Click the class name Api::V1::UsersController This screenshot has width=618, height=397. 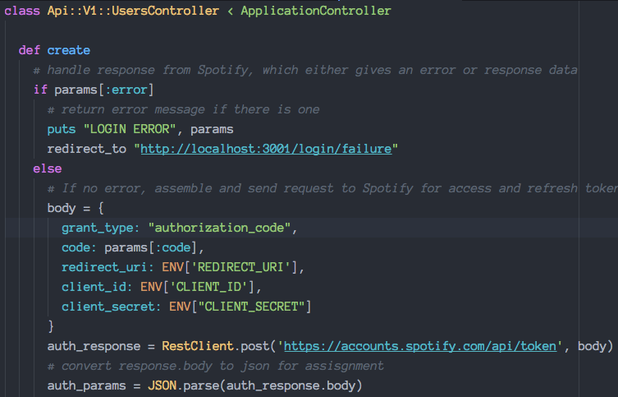pyautogui.click(x=133, y=11)
